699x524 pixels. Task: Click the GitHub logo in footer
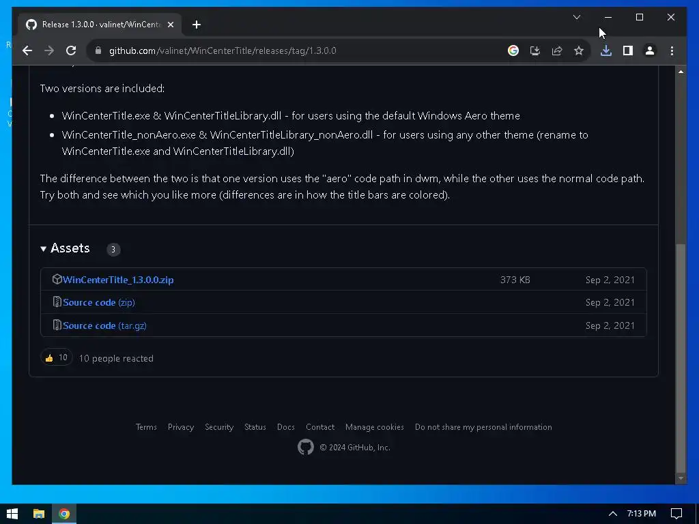(306, 447)
